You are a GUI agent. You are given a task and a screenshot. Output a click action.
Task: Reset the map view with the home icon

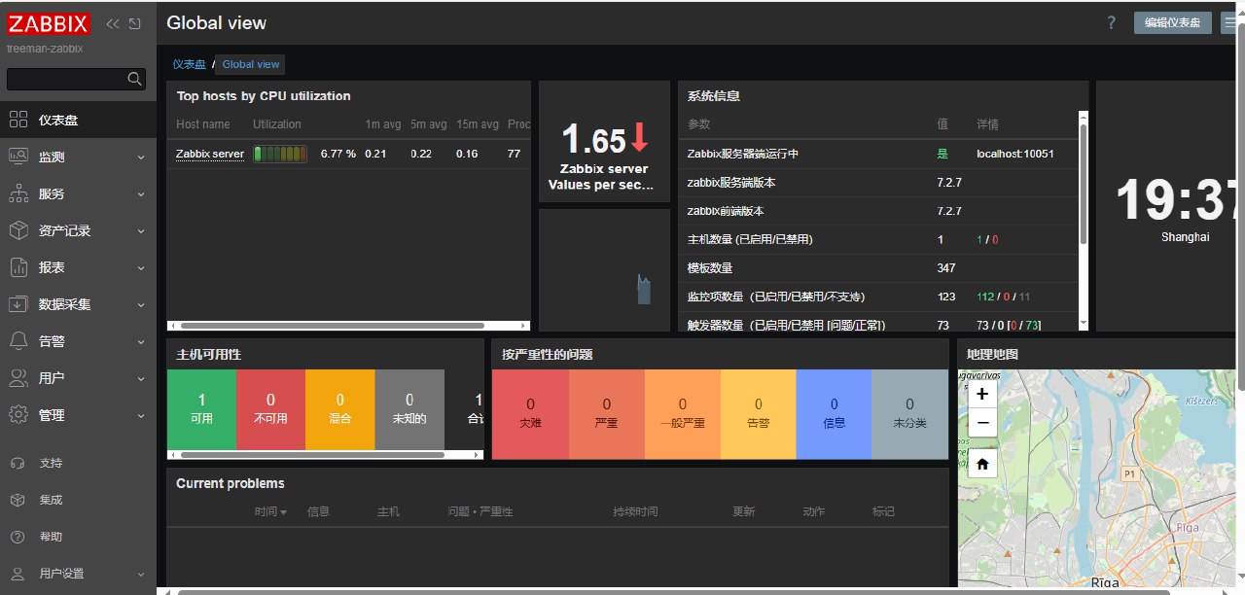[982, 465]
